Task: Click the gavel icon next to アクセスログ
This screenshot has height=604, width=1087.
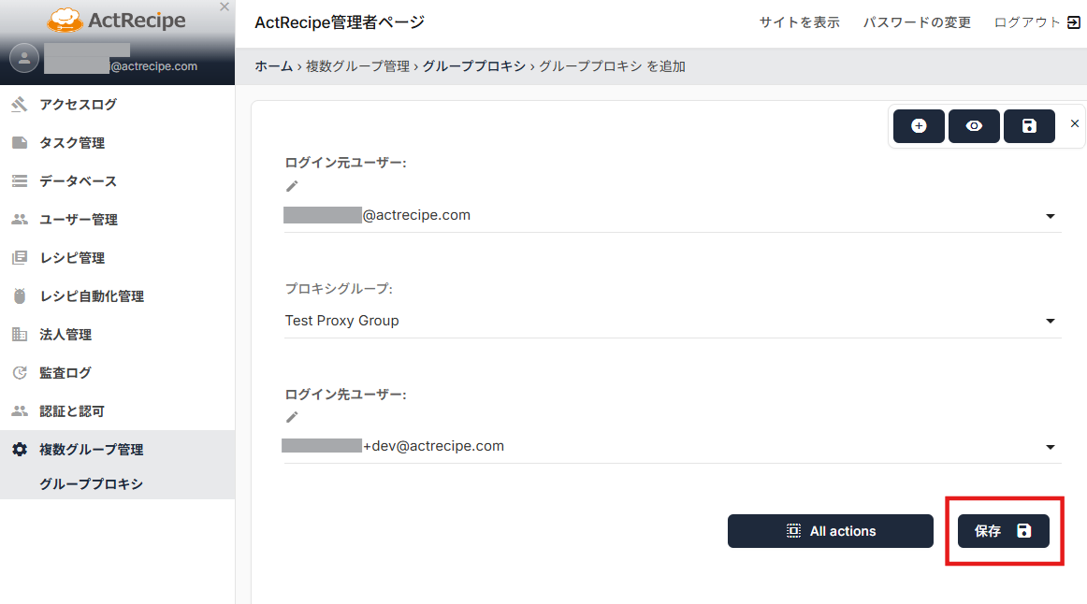Action: [x=20, y=105]
